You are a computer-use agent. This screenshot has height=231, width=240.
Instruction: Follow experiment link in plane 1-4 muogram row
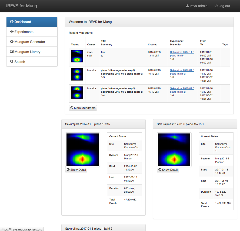pos(182,90)
